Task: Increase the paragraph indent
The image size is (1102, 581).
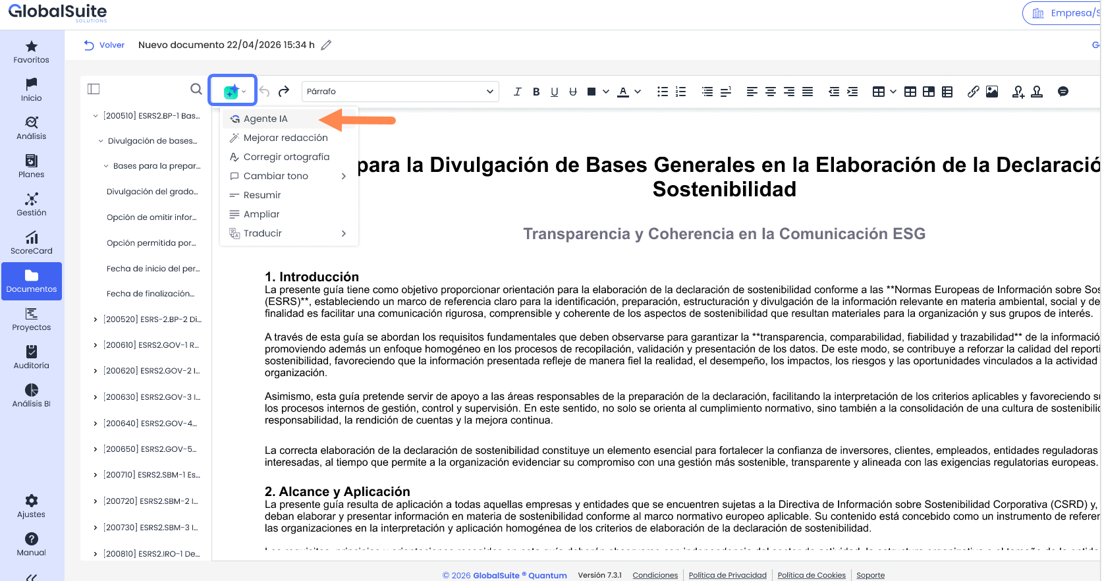Action: [852, 92]
